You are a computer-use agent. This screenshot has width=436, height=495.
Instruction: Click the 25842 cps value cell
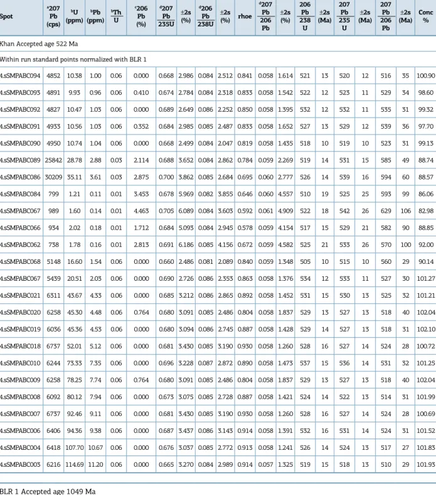53,160
